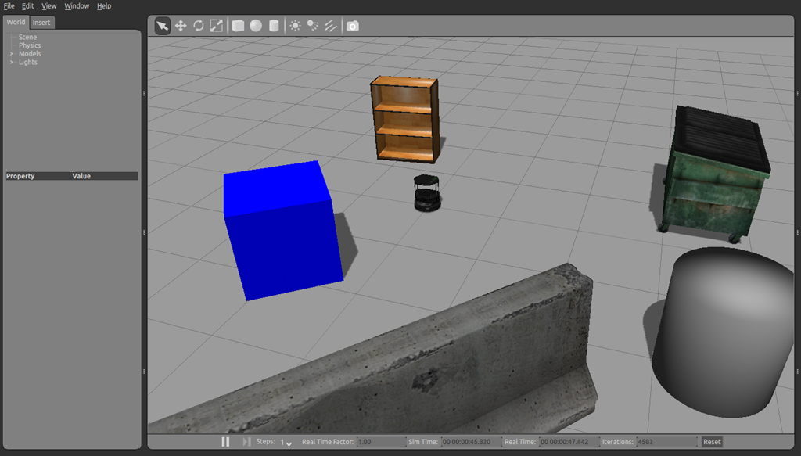Open the View menu
The height and width of the screenshot is (456, 801).
(49, 6)
